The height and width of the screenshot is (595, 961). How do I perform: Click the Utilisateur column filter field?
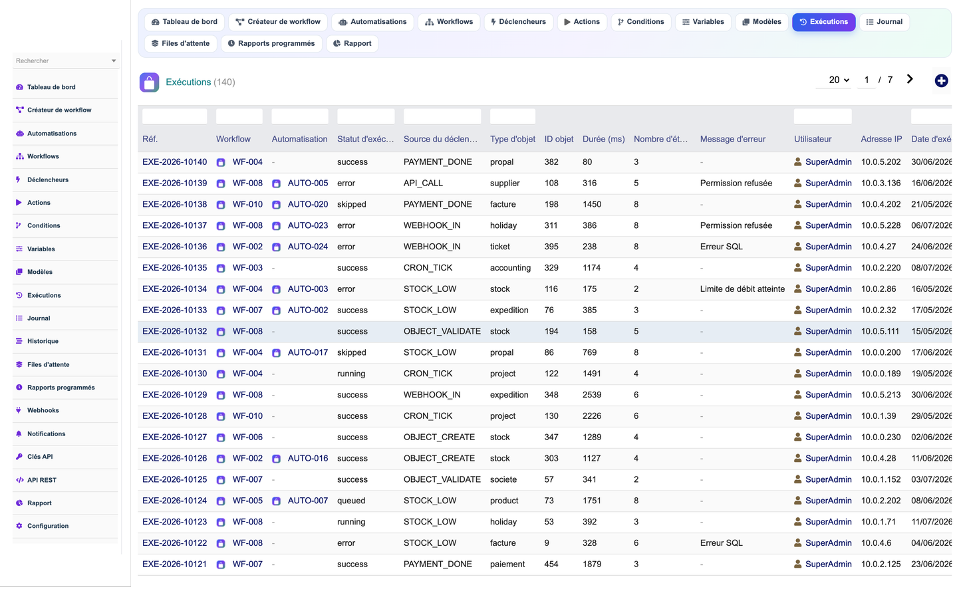pyautogui.click(x=823, y=116)
